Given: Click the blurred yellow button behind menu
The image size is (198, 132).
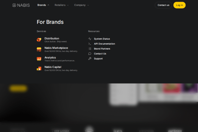Looking at the screenshot, I should click(x=19, y=88).
